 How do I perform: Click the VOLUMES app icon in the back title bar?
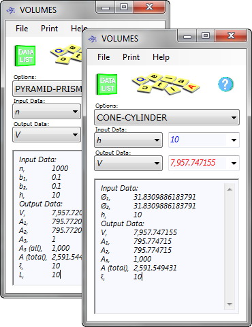point(11,10)
